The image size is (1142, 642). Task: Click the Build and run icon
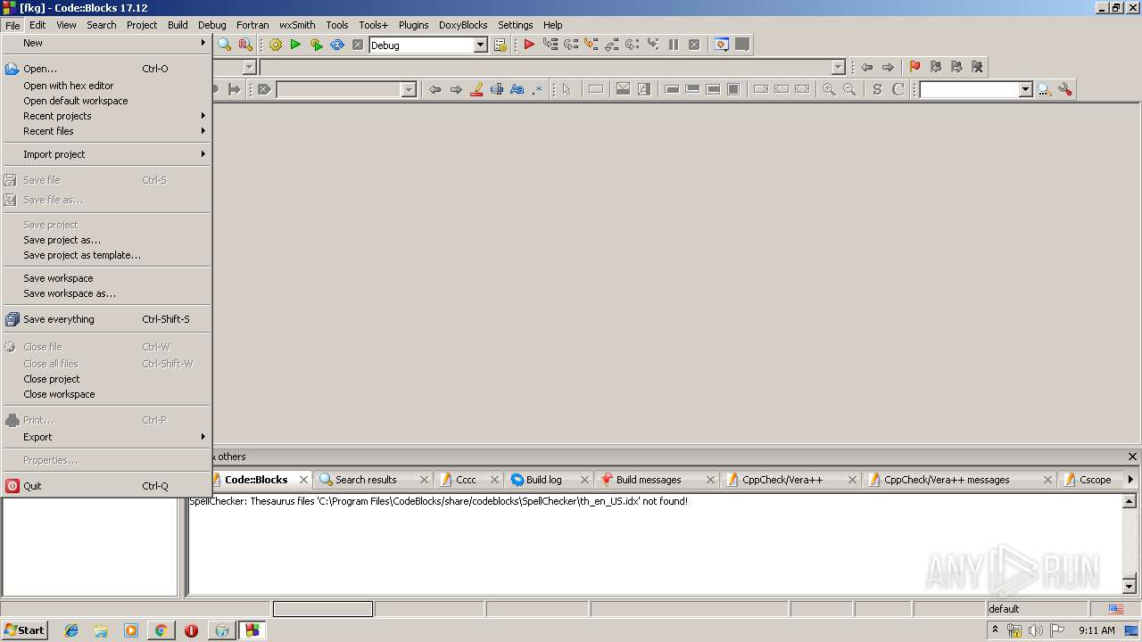pos(316,45)
